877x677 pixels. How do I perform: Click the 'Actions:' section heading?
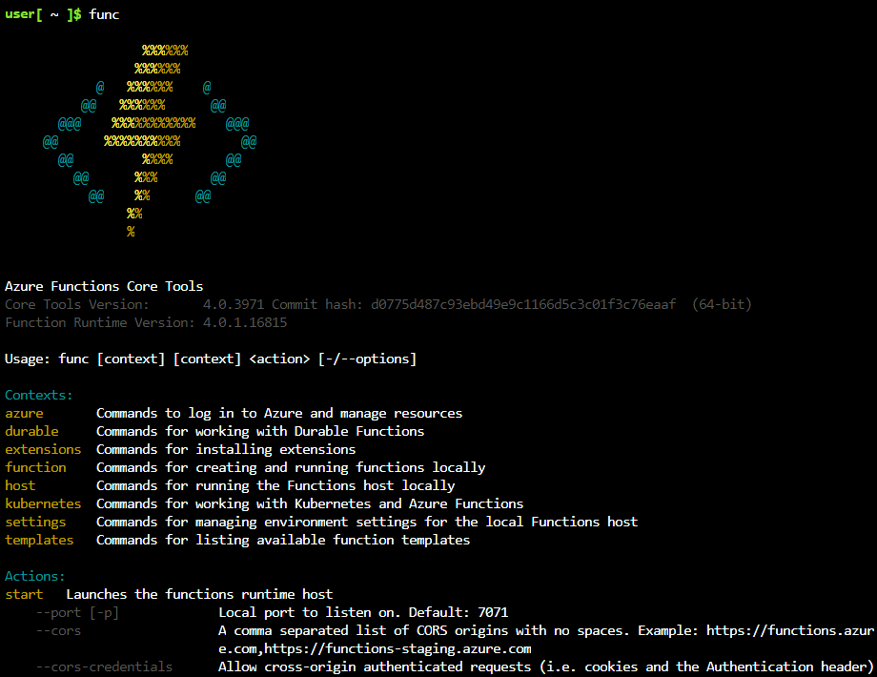click(x=34, y=576)
